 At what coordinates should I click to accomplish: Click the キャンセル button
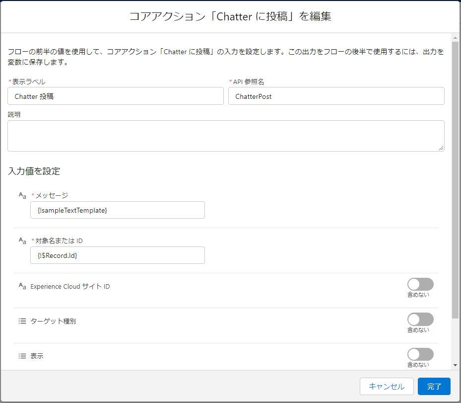point(387,386)
